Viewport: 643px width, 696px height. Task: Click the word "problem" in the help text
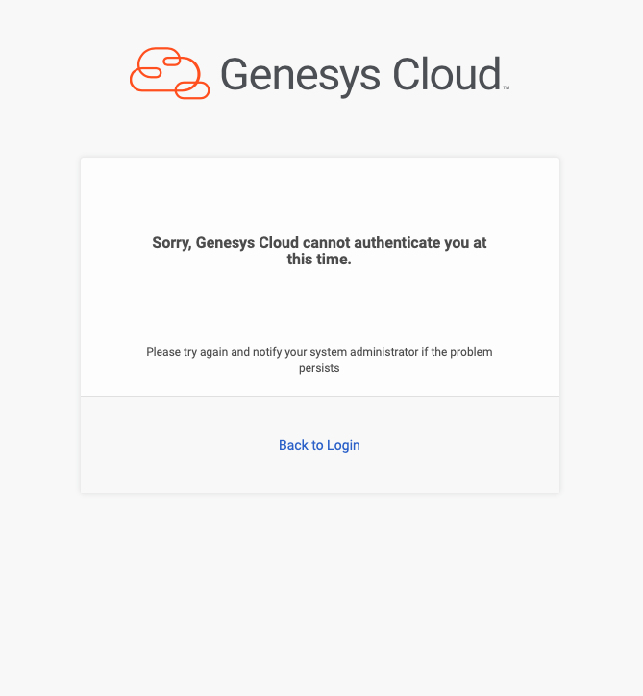coord(472,352)
